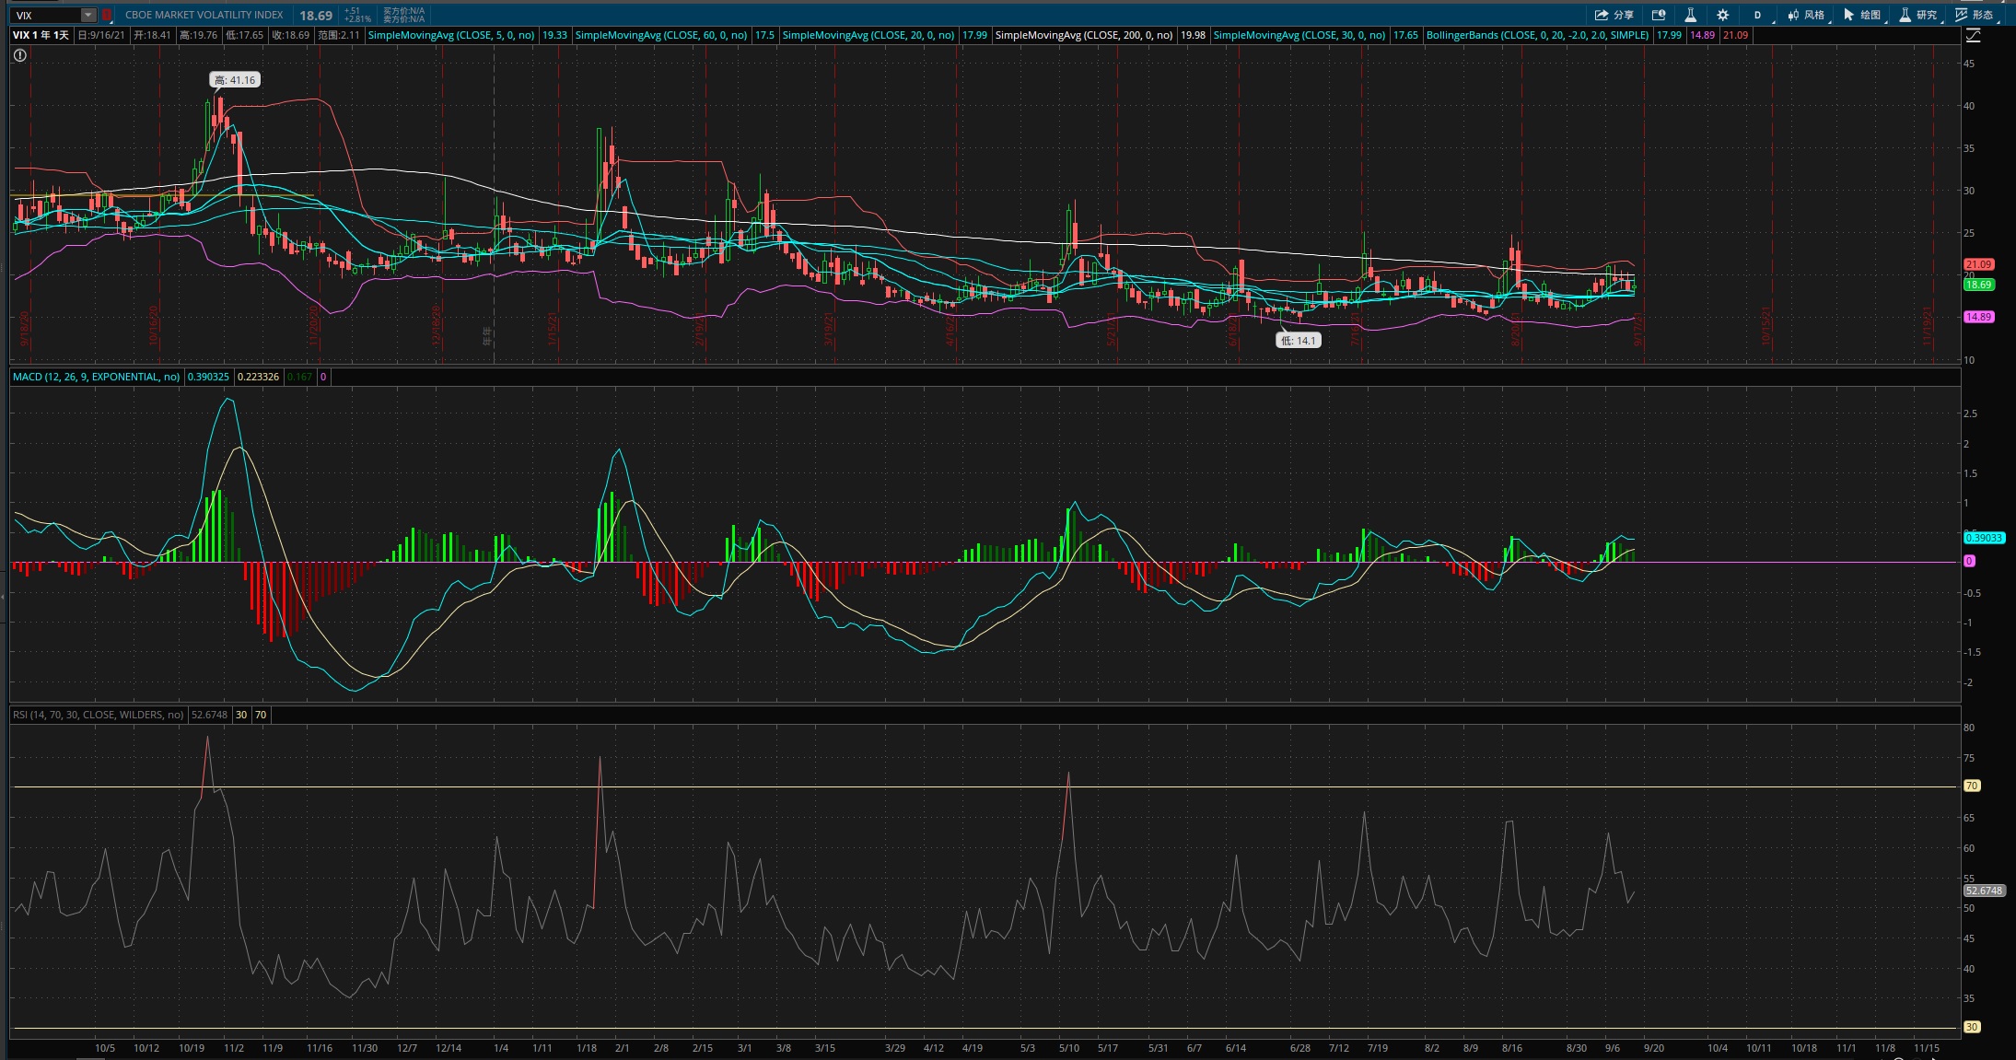
Task: Click the date value 日:9/16/21
Action: [x=101, y=35]
